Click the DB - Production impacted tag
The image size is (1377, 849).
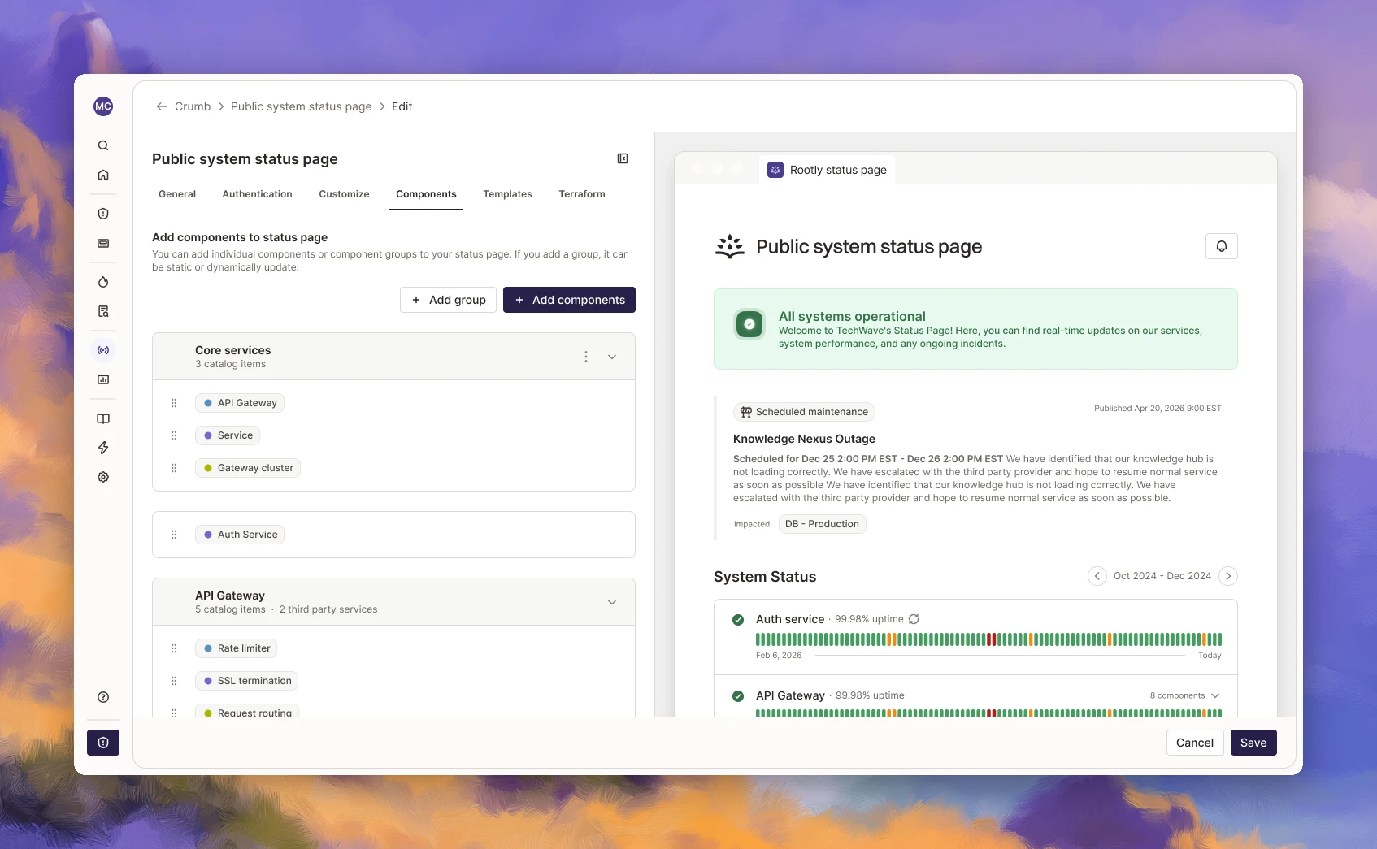822,524
